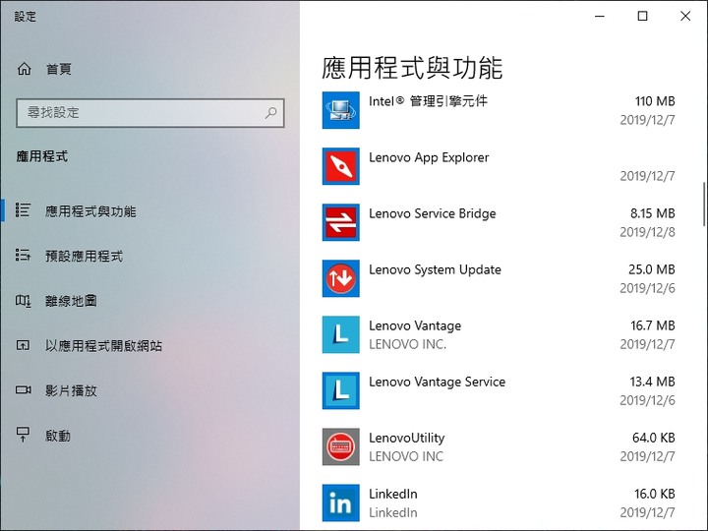Image resolution: width=708 pixels, height=531 pixels.
Task: Click the 25.0 MB size value
Action: coord(652,269)
